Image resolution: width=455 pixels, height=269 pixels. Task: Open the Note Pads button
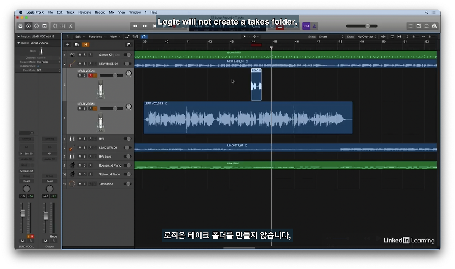tap(419, 26)
